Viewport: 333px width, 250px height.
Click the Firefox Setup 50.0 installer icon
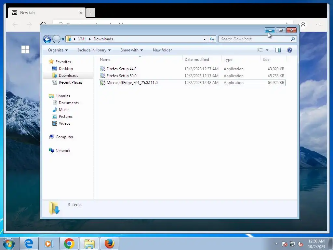pos(103,76)
